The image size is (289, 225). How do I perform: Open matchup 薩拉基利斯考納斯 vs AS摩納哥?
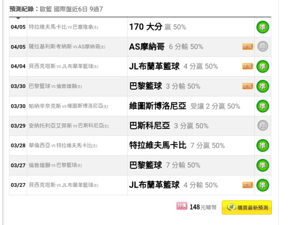[x=67, y=47]
